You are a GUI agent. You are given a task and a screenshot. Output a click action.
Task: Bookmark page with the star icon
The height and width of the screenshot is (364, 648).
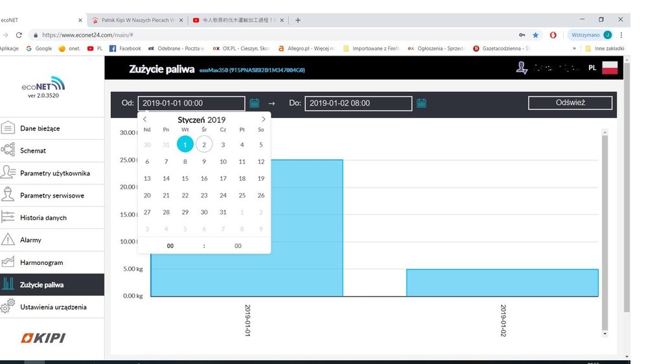pyautogui.click(x=536, y=35)
